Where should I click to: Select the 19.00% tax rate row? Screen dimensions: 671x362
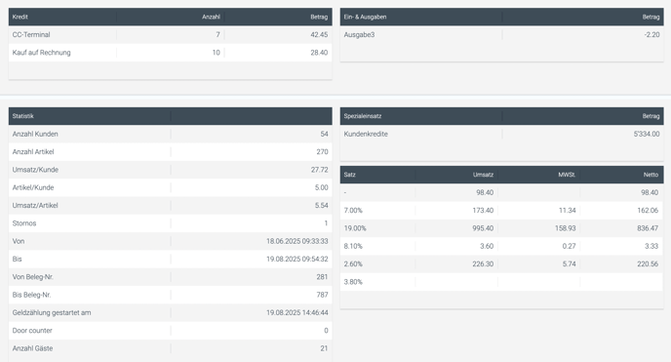click(502, 228)
